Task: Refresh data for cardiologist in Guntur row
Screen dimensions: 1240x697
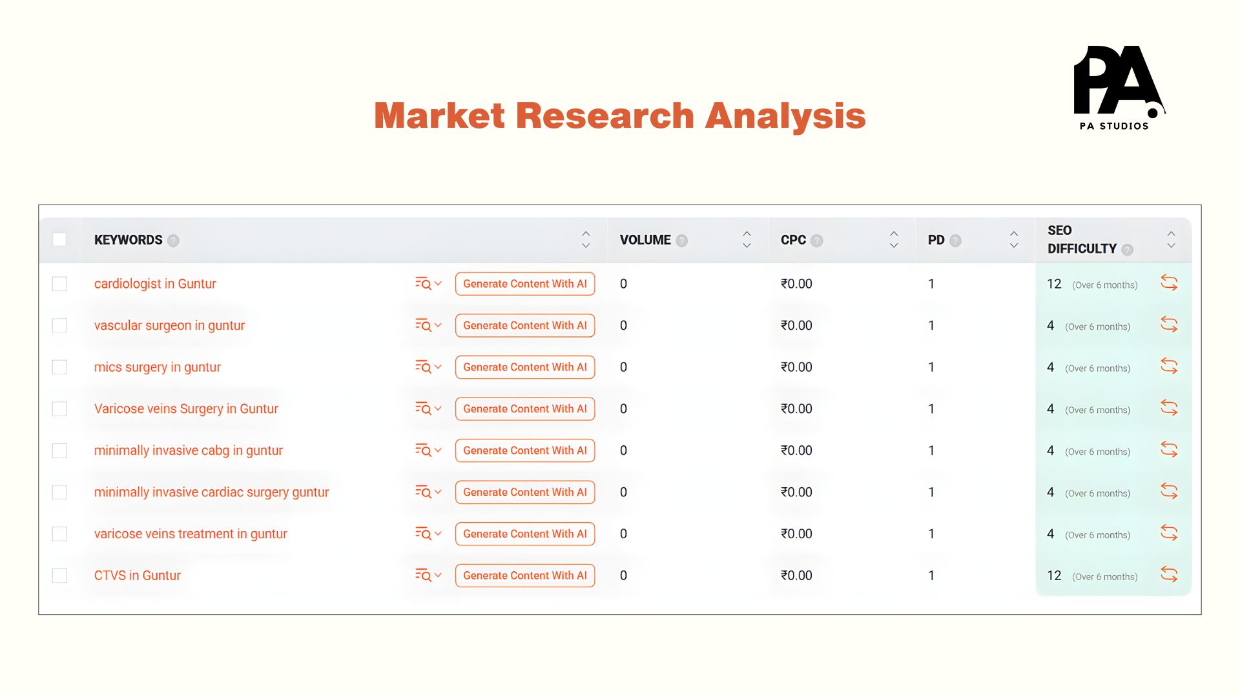Action: pyautogui.click(x=1169, y=283)
